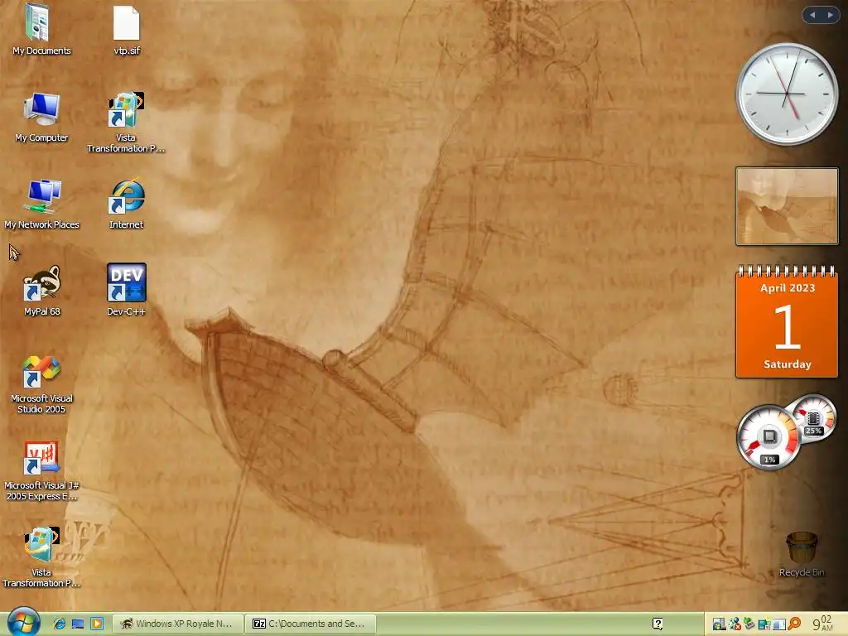Open the Start menu orb
The image size is (848, 636).
pos(23,622)
